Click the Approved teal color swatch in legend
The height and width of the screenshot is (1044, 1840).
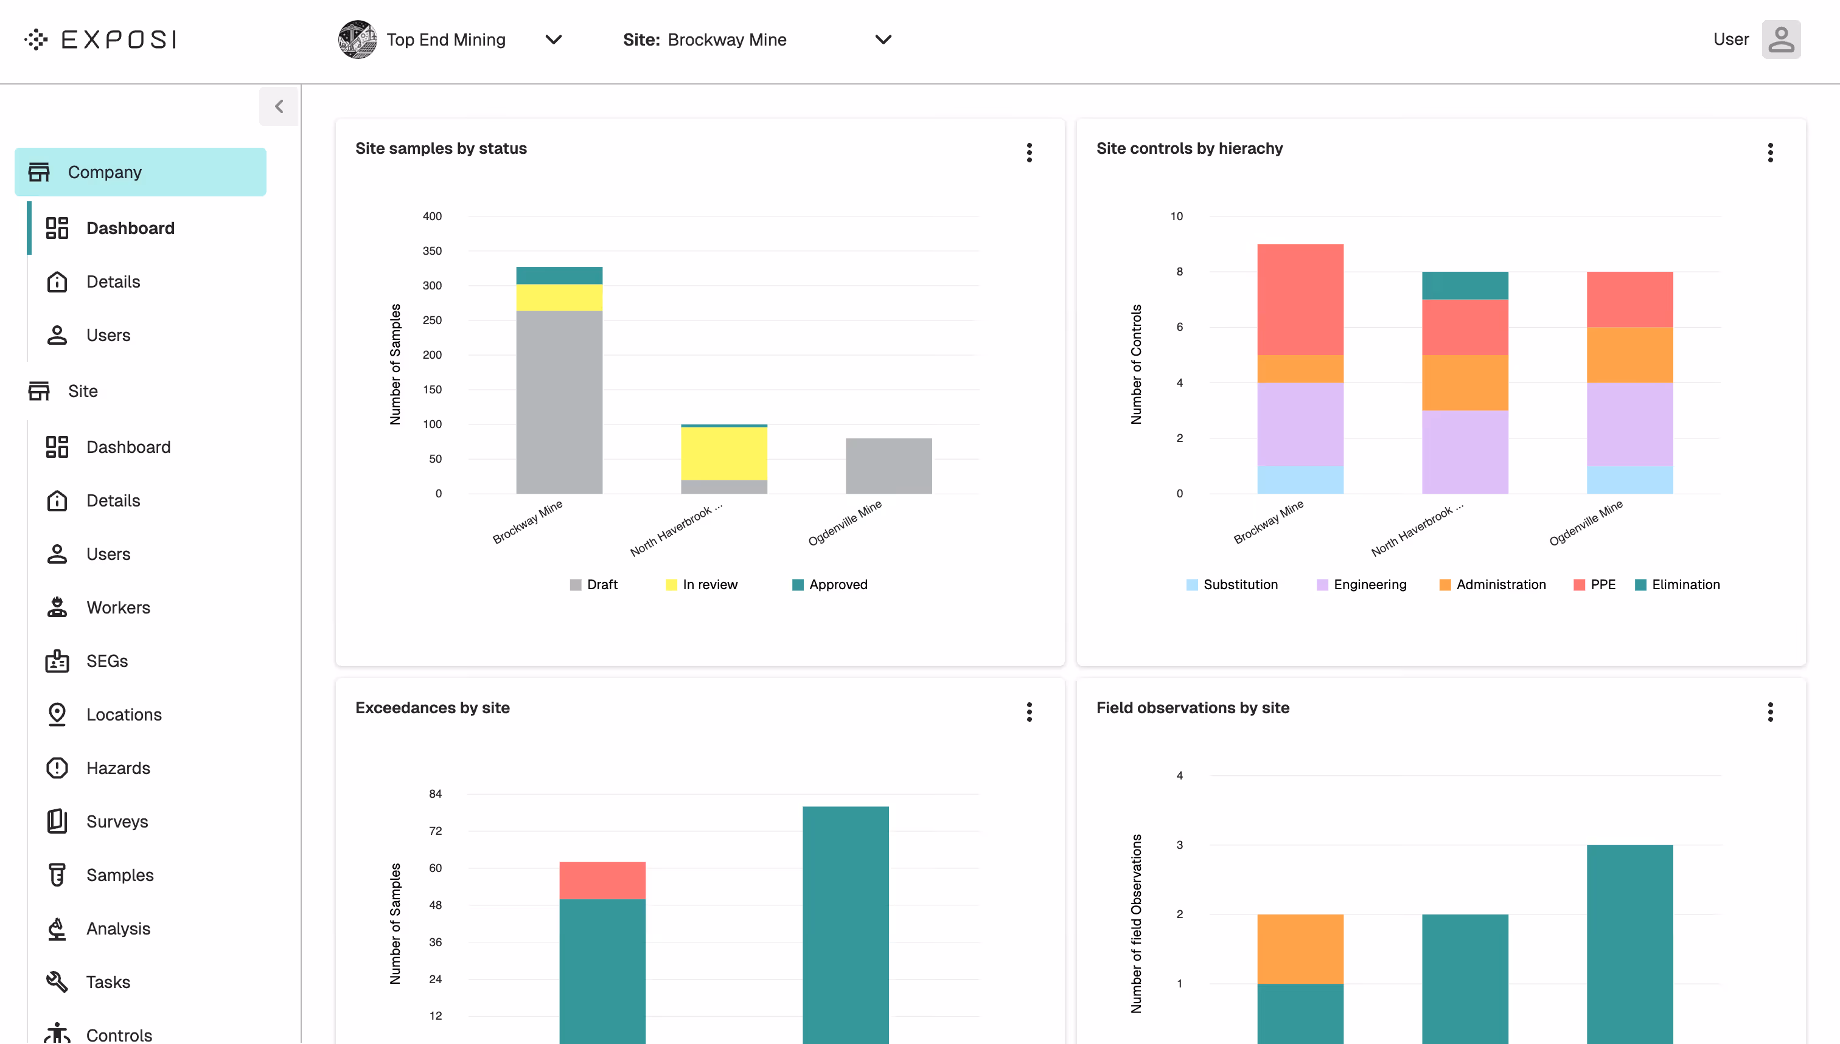click(x=797, y=584)
